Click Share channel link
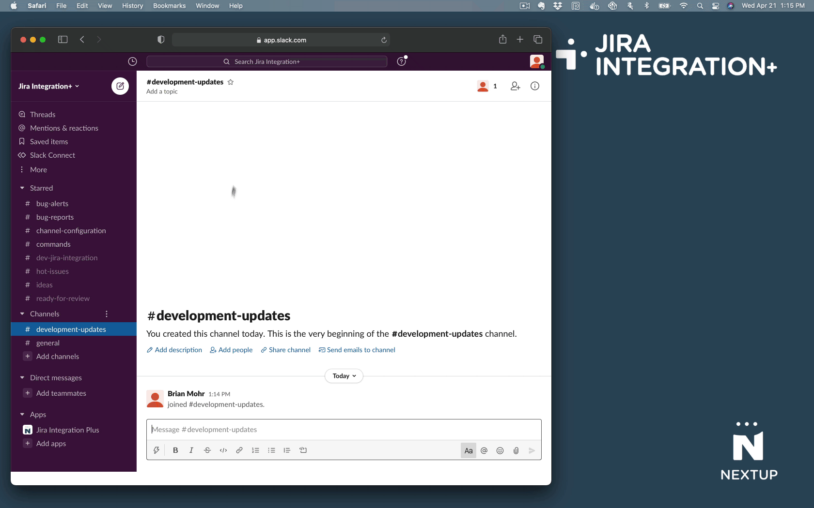Image resolution: width=814 pixels, height=508 pixels. pyautogui.click(x=285, y=350)
